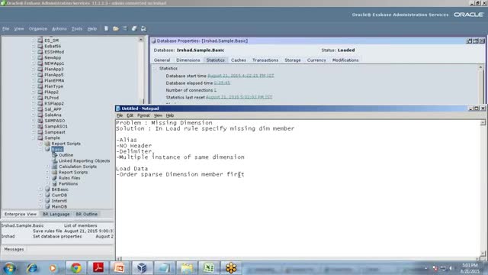The height and width of the screenshot is (275, 488).
Task: Click the Database elapsed time value
Action: [222, 83]
